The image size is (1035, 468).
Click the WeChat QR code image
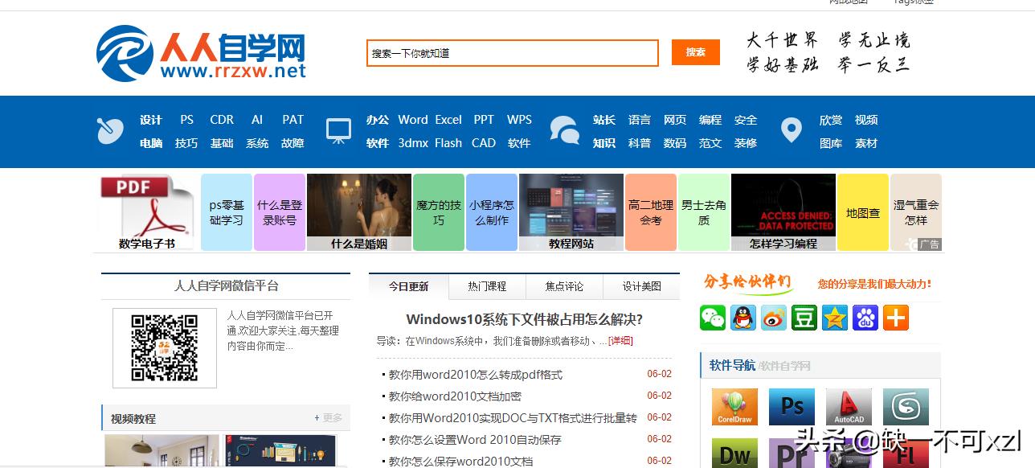[x=165, y=348]
